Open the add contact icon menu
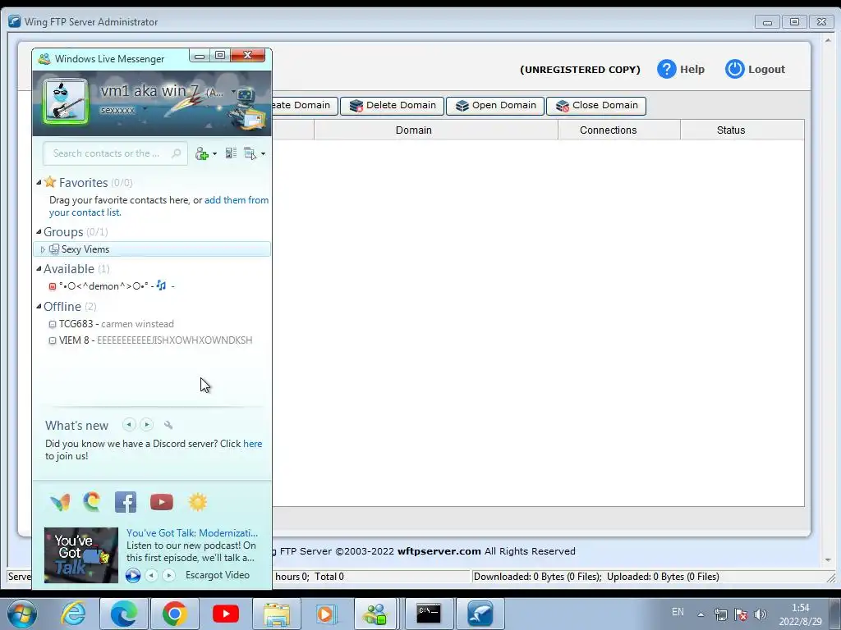841x630 pixels. [x=202, y=153]
